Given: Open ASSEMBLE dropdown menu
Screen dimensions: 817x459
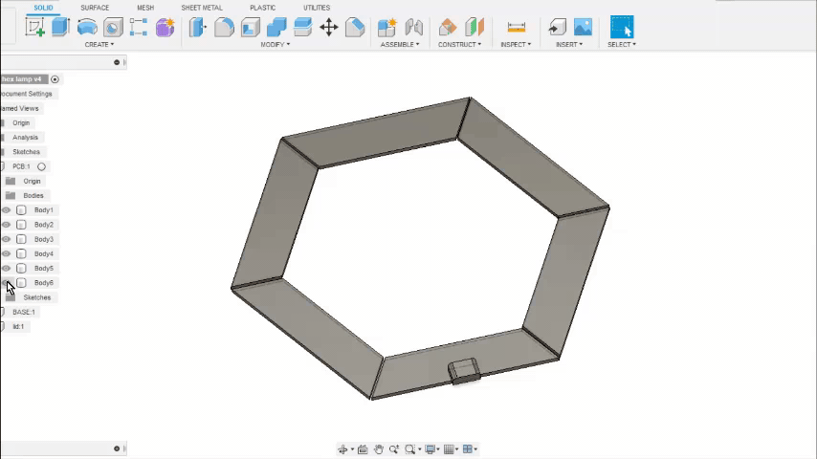Looking at the screenshot, I should [x=400, y=45].
